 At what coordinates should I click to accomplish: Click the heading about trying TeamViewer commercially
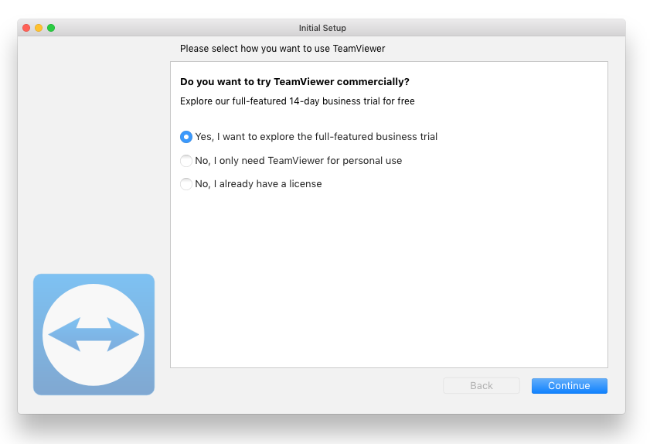[x=294, y=82]
